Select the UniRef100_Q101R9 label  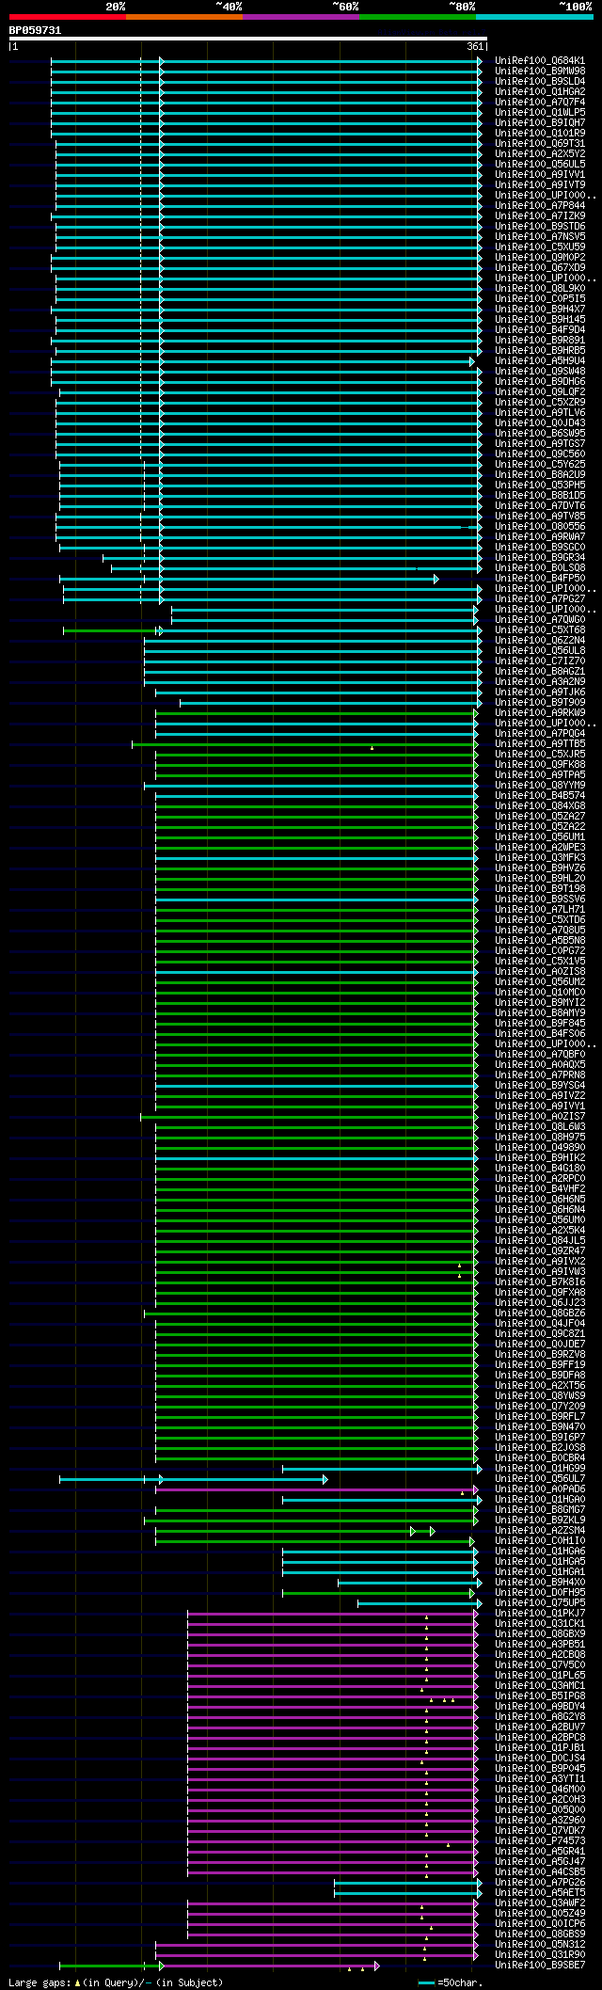[540, 133]
